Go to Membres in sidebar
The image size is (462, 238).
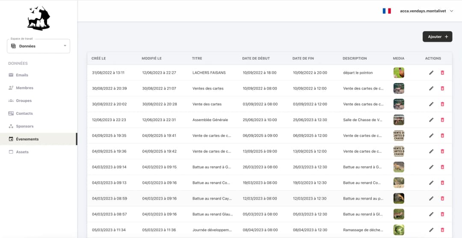pyautogui.click(x=24, y=88)
